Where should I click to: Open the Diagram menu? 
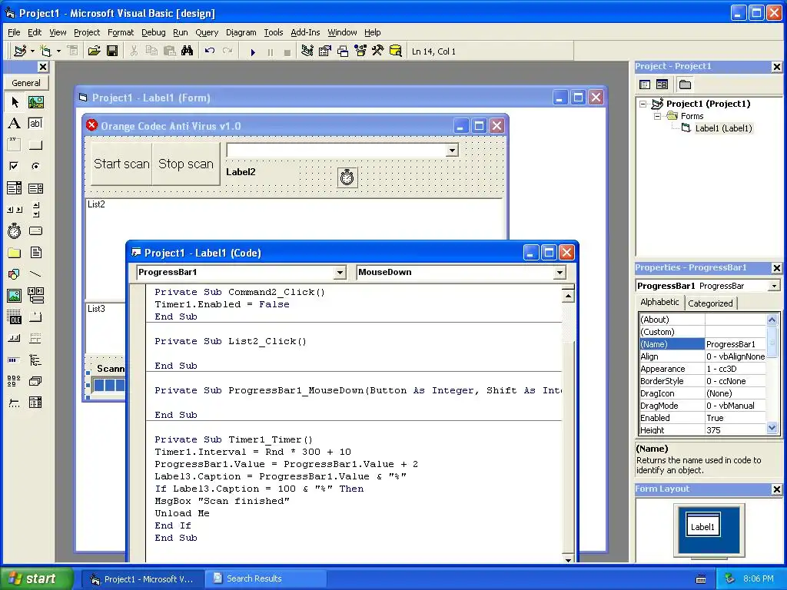click(241, 32)
